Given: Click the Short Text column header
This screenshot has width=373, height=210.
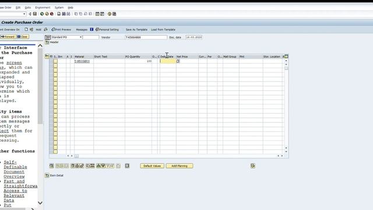Looking at the screenshot, I should click(109, 57).
